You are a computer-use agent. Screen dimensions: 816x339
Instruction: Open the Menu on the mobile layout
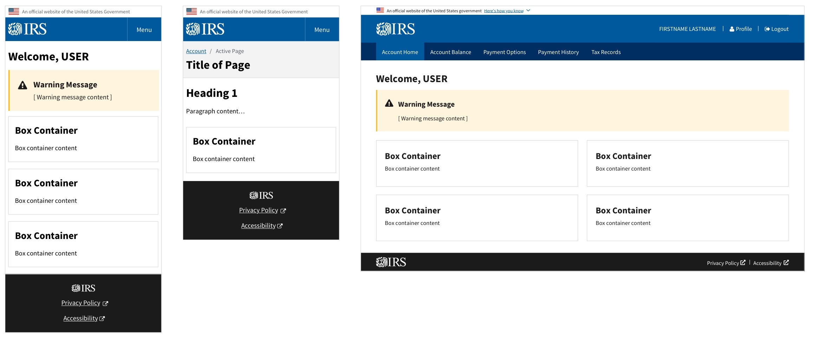click(144, 29)
